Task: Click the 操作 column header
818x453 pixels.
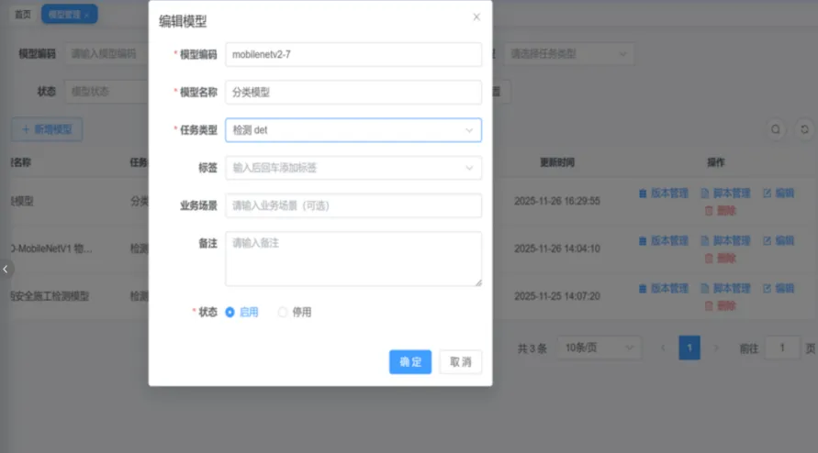Action: [716, 162]
